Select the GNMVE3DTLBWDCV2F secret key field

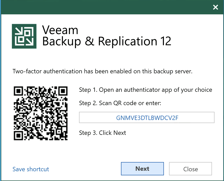[x=147, y=117]
